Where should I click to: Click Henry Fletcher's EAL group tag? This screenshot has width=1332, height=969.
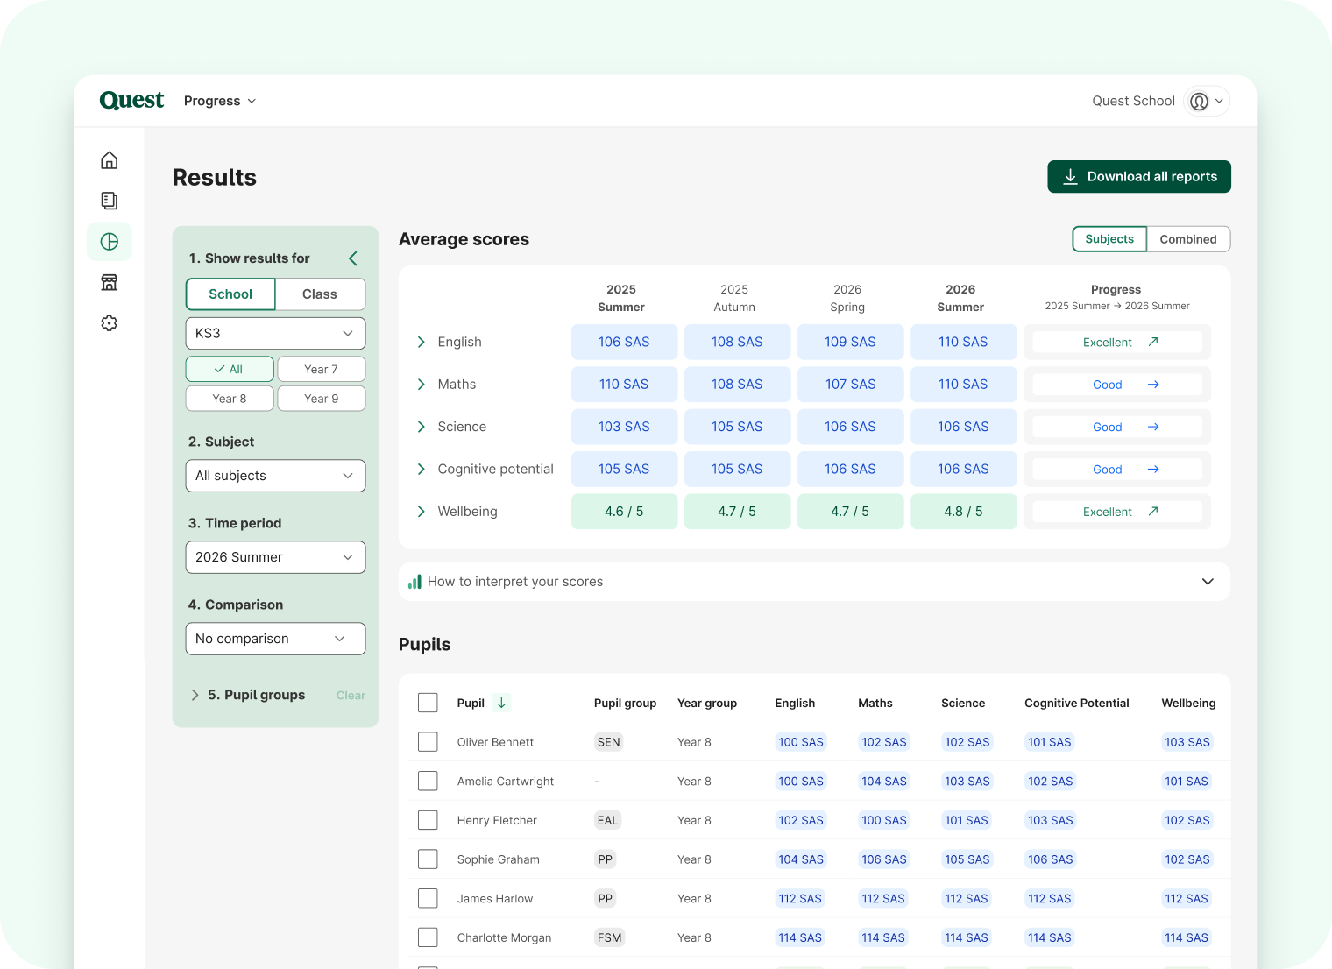point(607,820)
